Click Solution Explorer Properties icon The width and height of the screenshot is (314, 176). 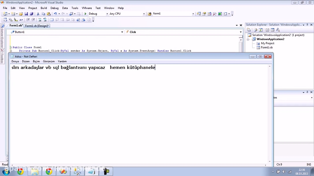click(249, 30)
